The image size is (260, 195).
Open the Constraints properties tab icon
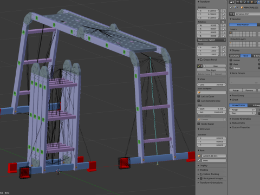pyautogui.click(x=255, y=2)
